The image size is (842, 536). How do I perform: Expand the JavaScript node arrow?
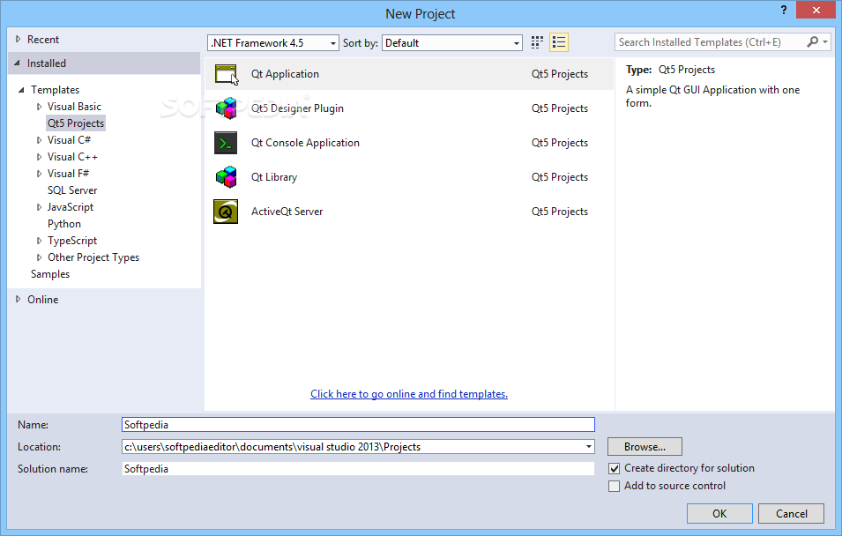click(x=39, y=207)
